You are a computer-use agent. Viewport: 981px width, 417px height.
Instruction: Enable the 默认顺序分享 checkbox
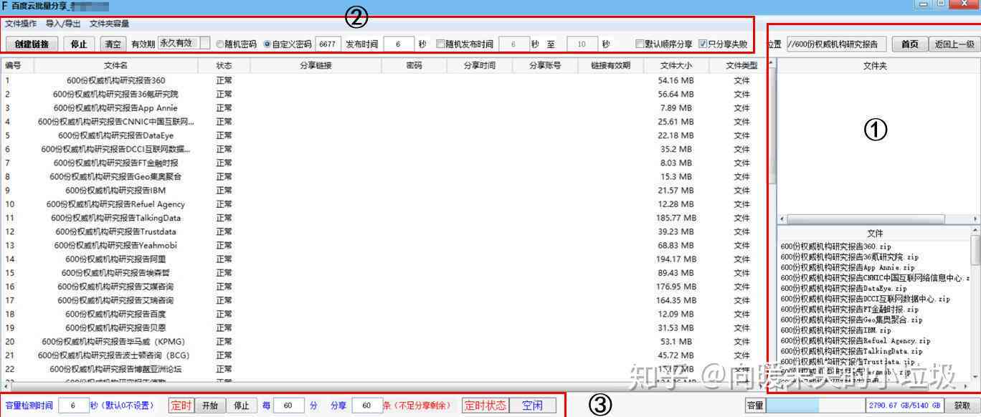pyautogui.click(x=663, y=44)
